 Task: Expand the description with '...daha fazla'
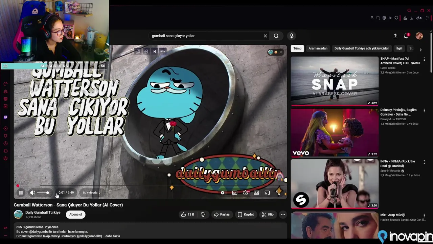pyautogui.click(x=111, y=236)
